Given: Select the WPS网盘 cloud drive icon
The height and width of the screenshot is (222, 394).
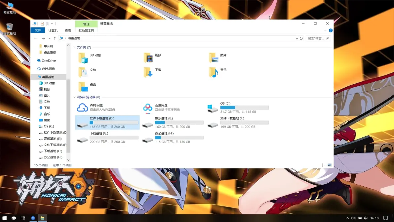Looking at the screenshot, I should pos(82,108).
